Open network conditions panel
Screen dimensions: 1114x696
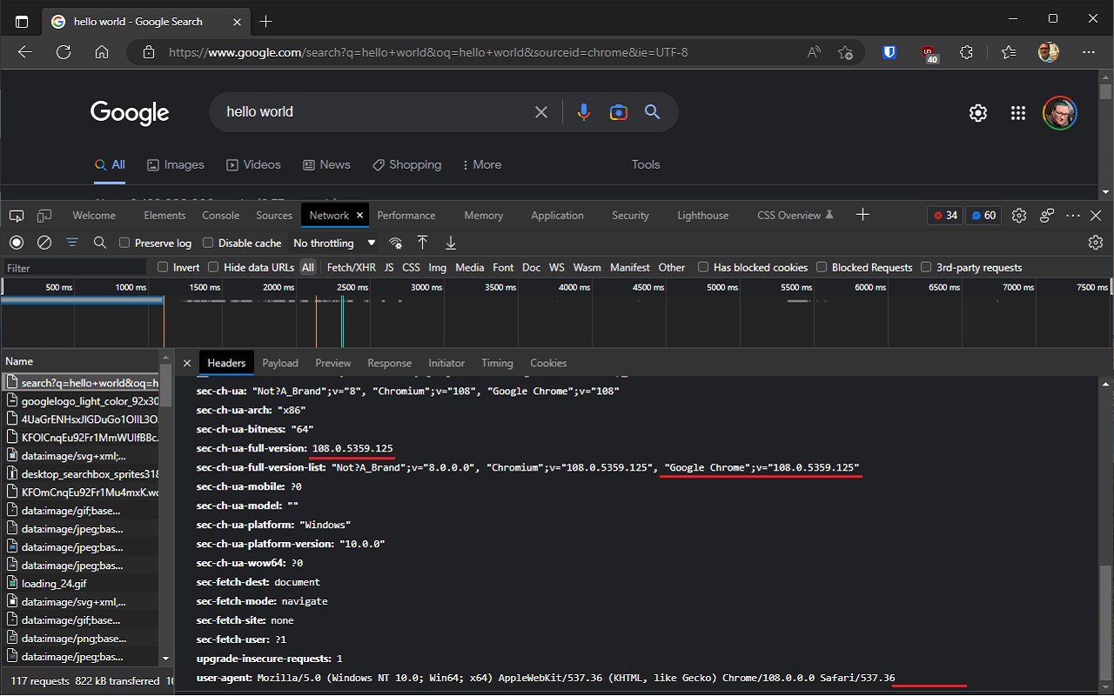[x=396, y=243]
